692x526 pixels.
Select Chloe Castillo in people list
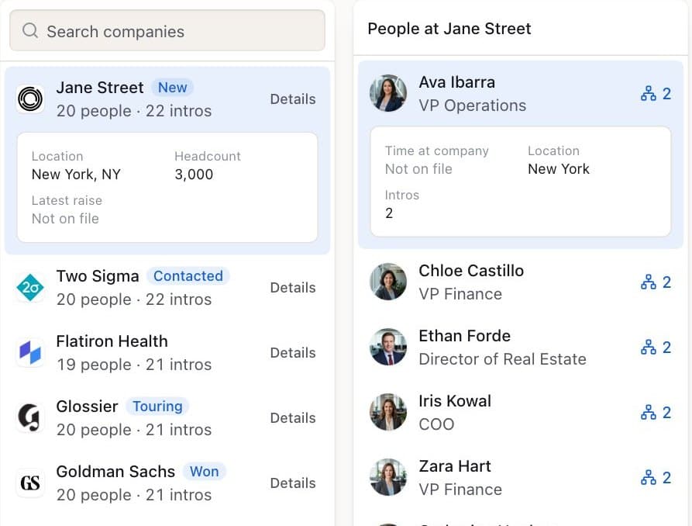(520, 282)
